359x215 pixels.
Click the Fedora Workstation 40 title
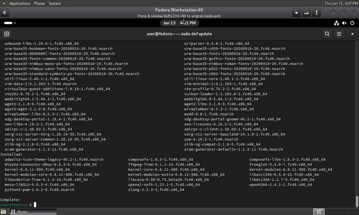click(x=179, y=10)
